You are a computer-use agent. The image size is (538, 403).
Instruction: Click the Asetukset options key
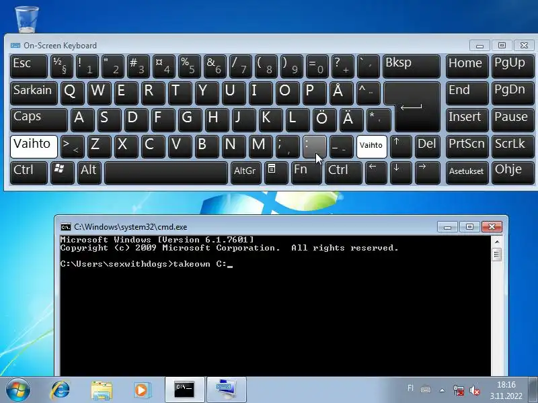[x=467, y=173]
